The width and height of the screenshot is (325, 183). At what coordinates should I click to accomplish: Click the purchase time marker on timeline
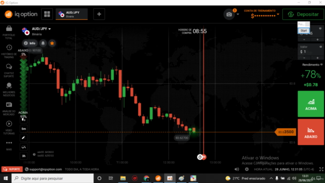tap(200, 157)
